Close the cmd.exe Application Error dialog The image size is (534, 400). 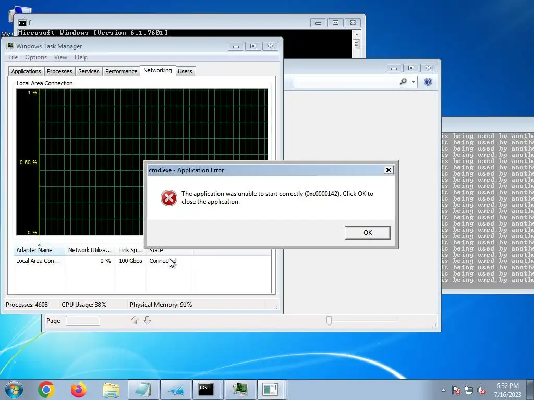pyautogui.click(x=388, y=170)
